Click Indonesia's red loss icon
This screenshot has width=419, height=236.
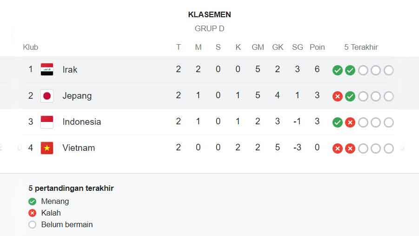(350, 122)
